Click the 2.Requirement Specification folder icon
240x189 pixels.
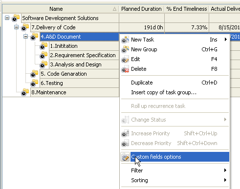(x=44, y=55)
